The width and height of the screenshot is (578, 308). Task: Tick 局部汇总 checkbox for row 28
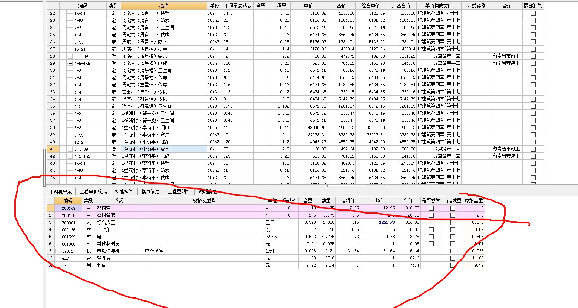point(533,56)
